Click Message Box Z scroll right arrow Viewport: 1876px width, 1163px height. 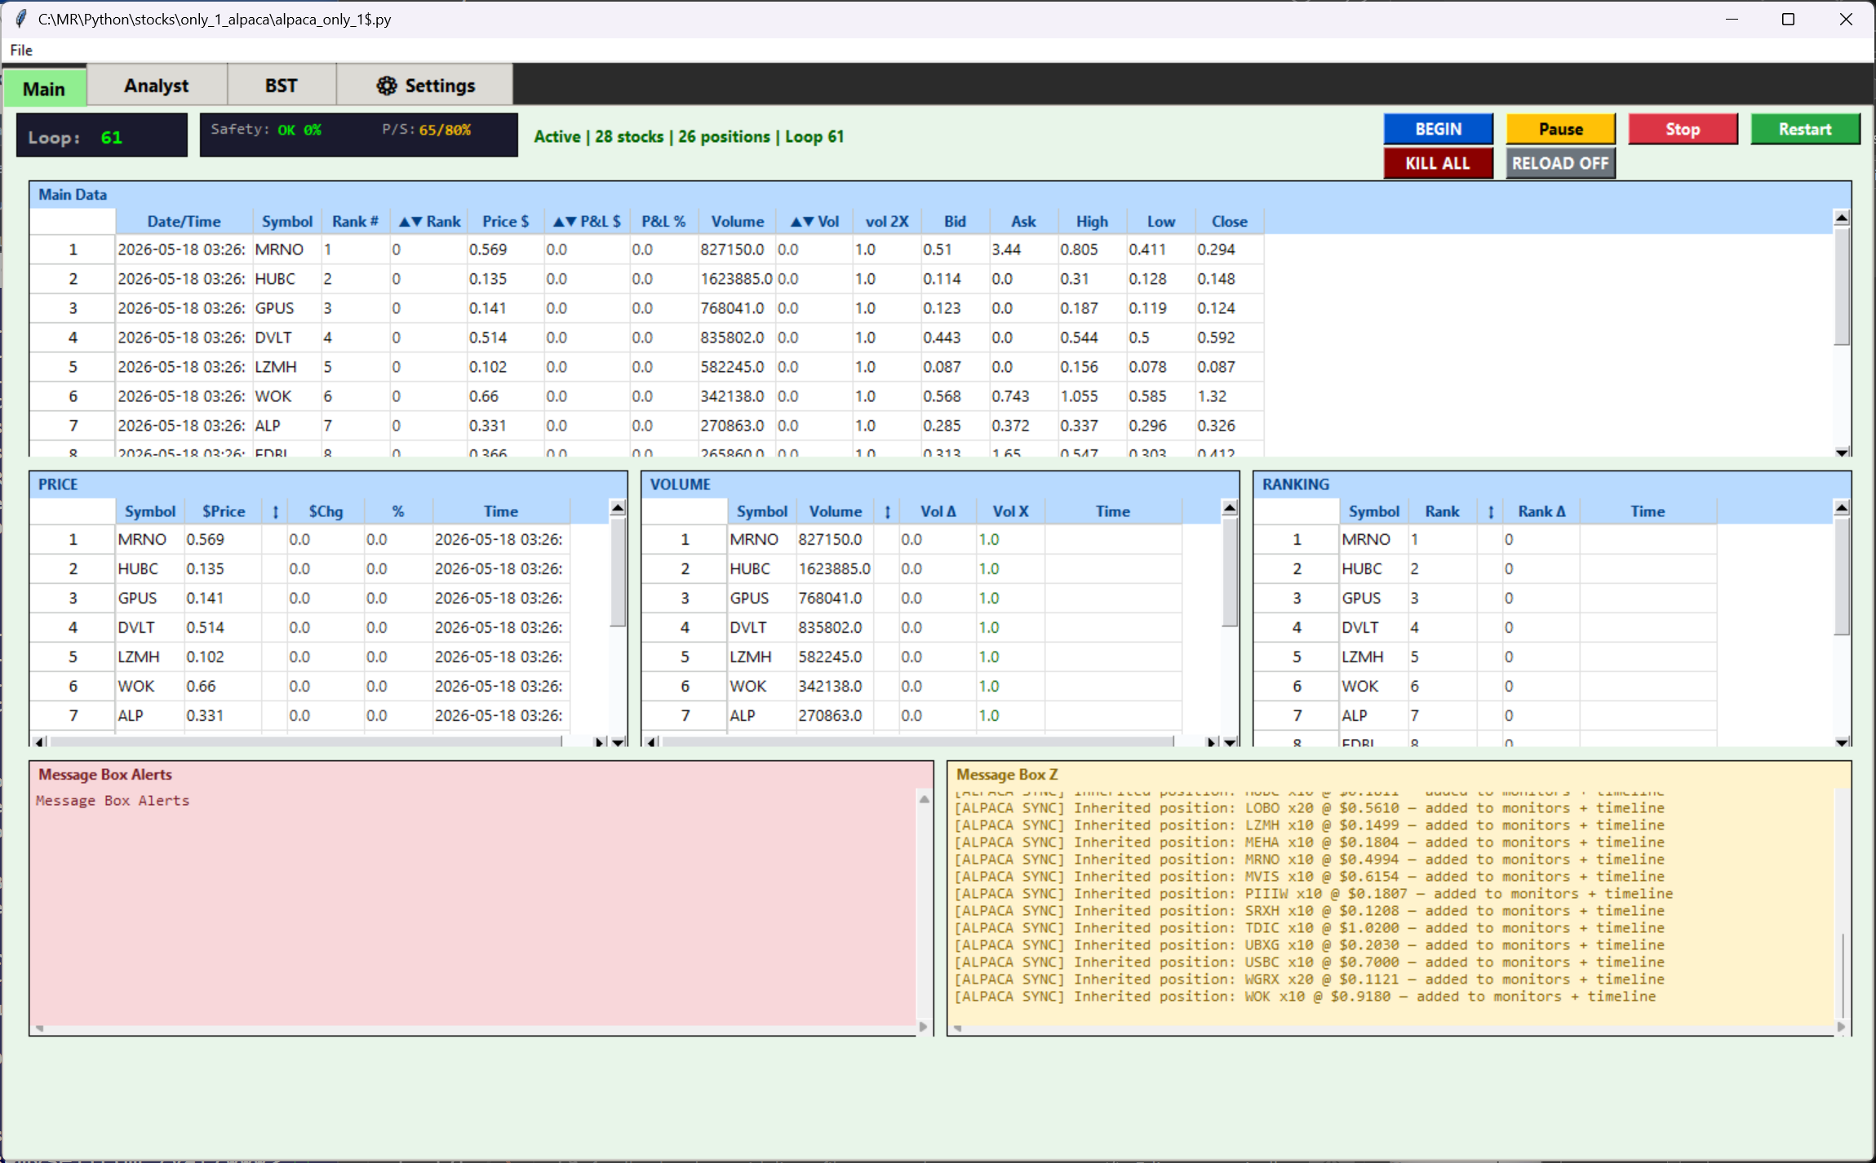(1841, 1027)
